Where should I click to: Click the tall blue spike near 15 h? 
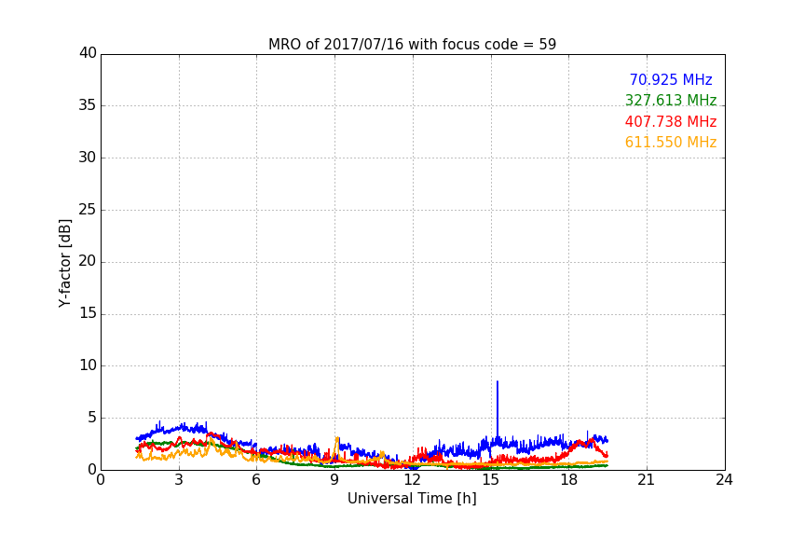click(497, 408)
